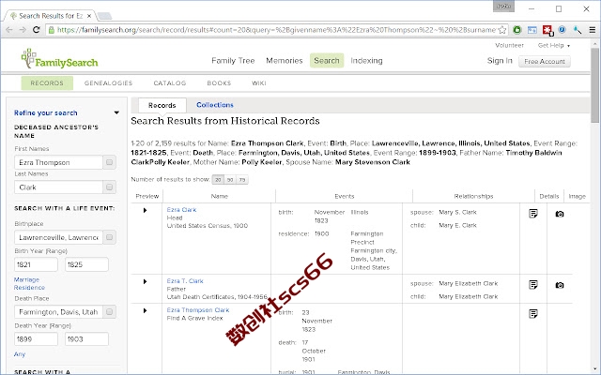Click the Death Place input field
The image size is (601, 375).
[x=58, y=312]
